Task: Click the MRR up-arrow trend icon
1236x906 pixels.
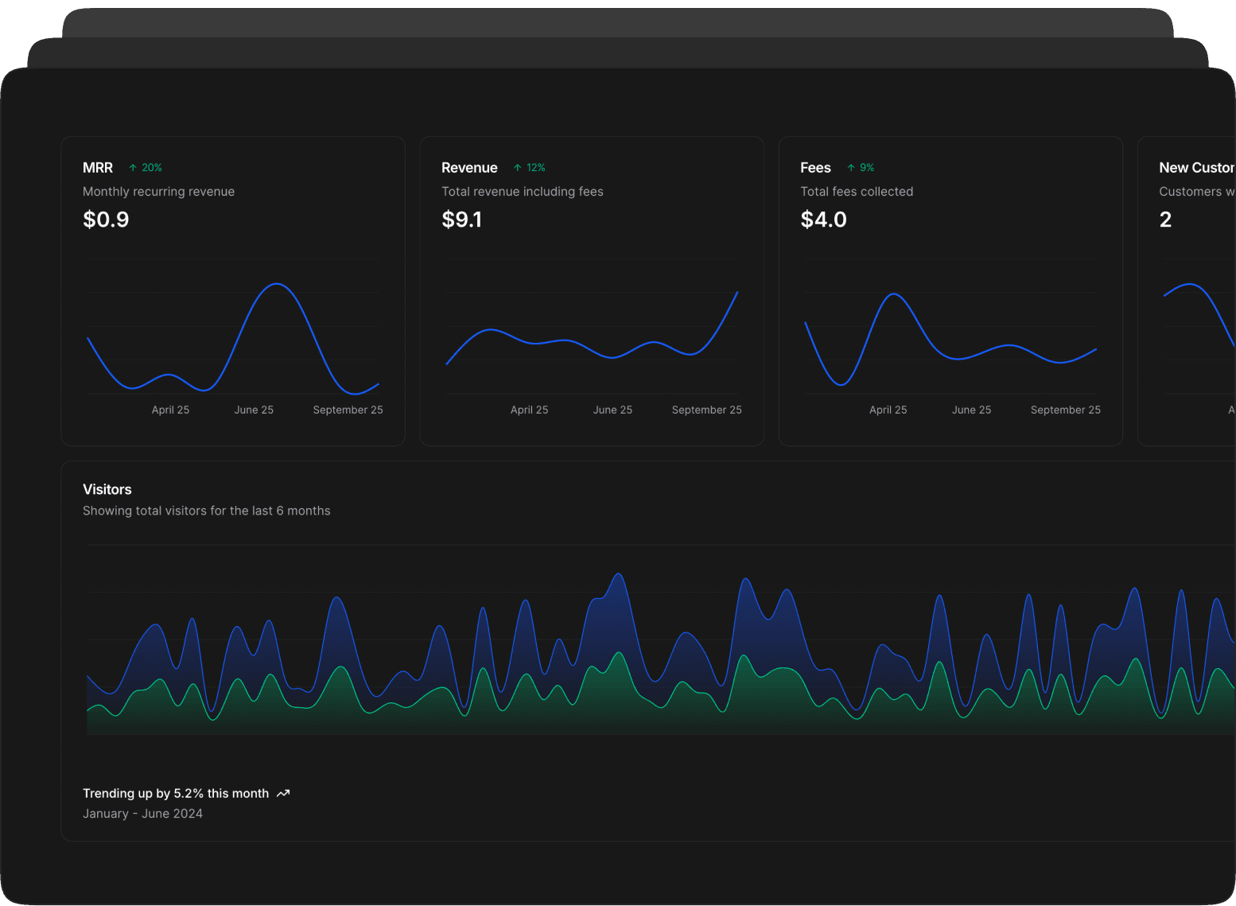Action: [133, 168]
